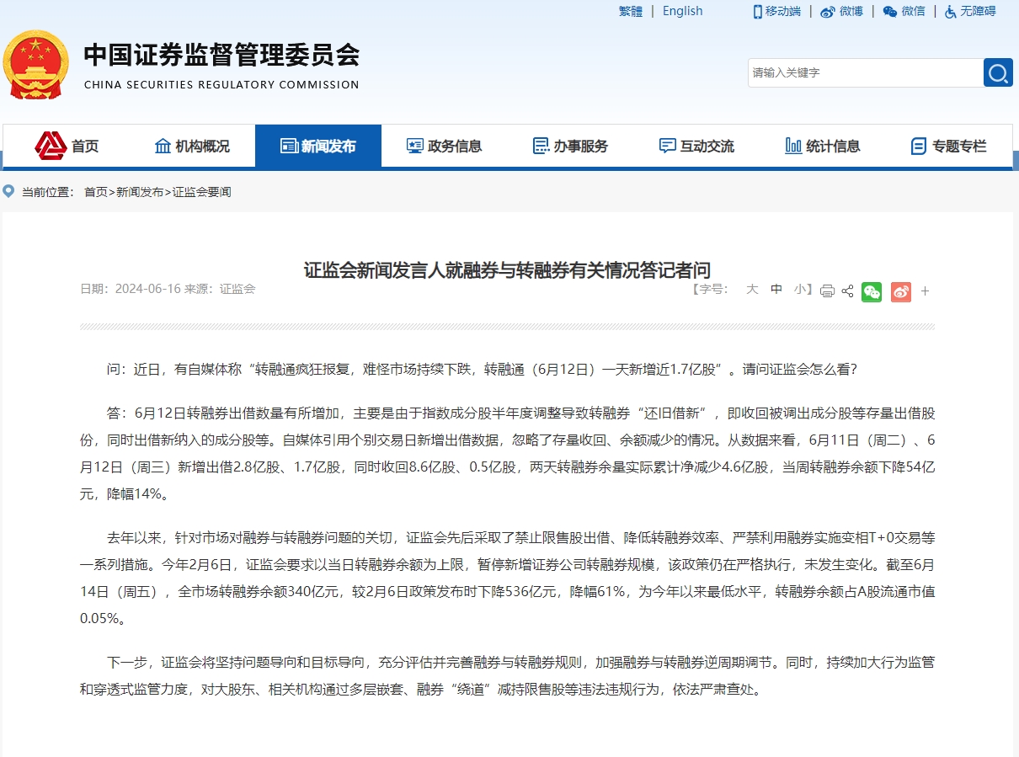
Task: Go to 首页 in the main navigation
Action: [x=67, y=146]
